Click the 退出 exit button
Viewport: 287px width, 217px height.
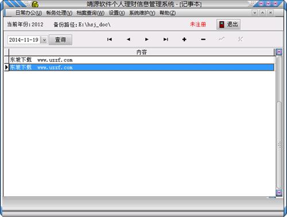tap(228, 25)
